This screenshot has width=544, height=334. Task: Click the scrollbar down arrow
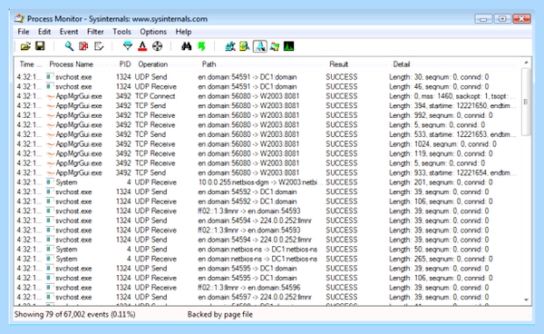click(526, 300)
